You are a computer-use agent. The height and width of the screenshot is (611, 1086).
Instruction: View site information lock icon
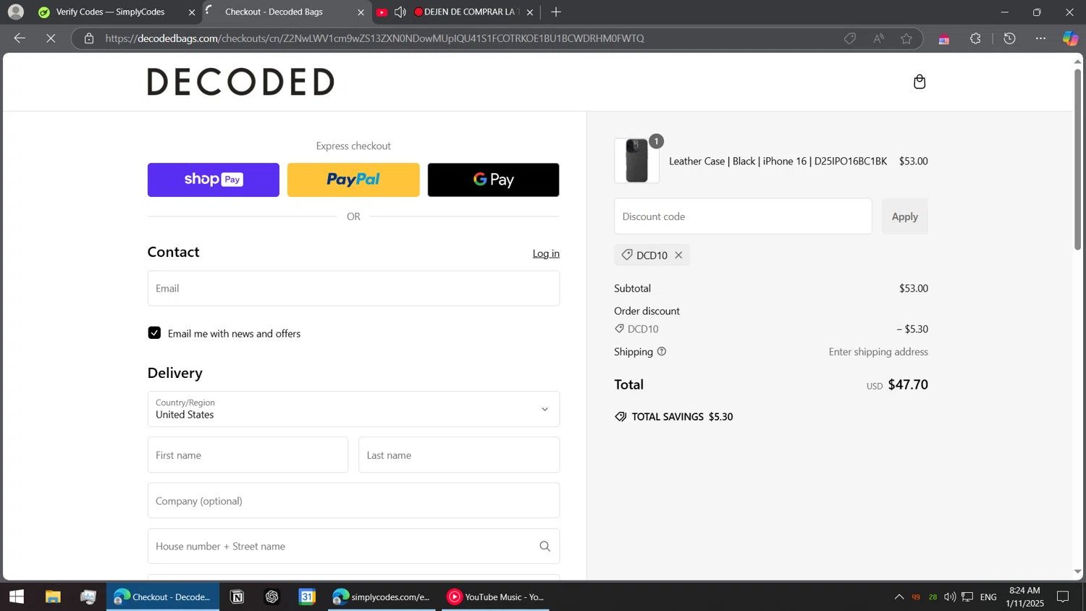point(89,38)
